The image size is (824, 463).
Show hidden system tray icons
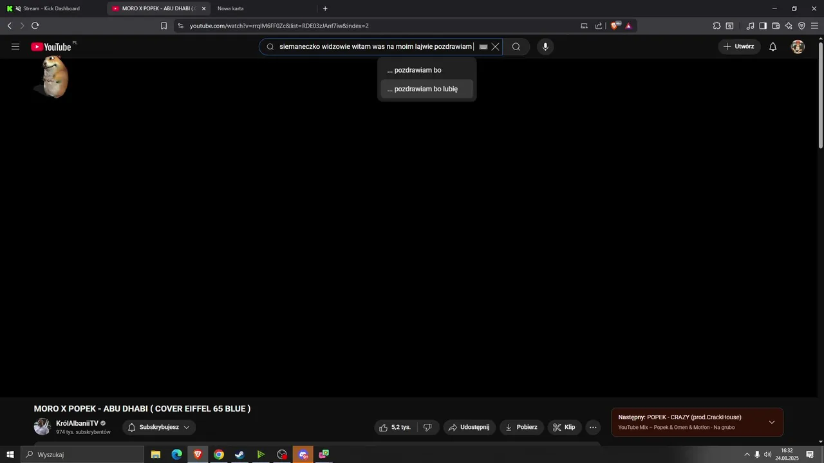click(747, 455)
